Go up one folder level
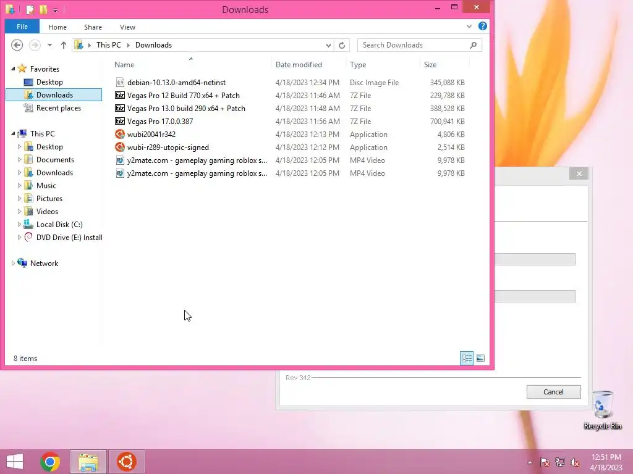633x474 pixels. [x=64, y=45]
